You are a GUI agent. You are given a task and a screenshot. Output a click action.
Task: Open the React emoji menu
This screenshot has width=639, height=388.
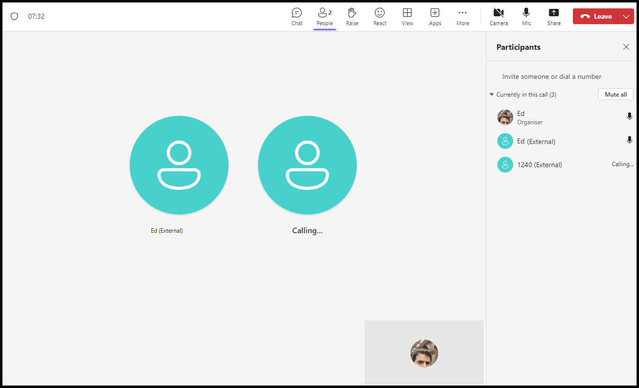pyautogui.click(x=379, y=16)
